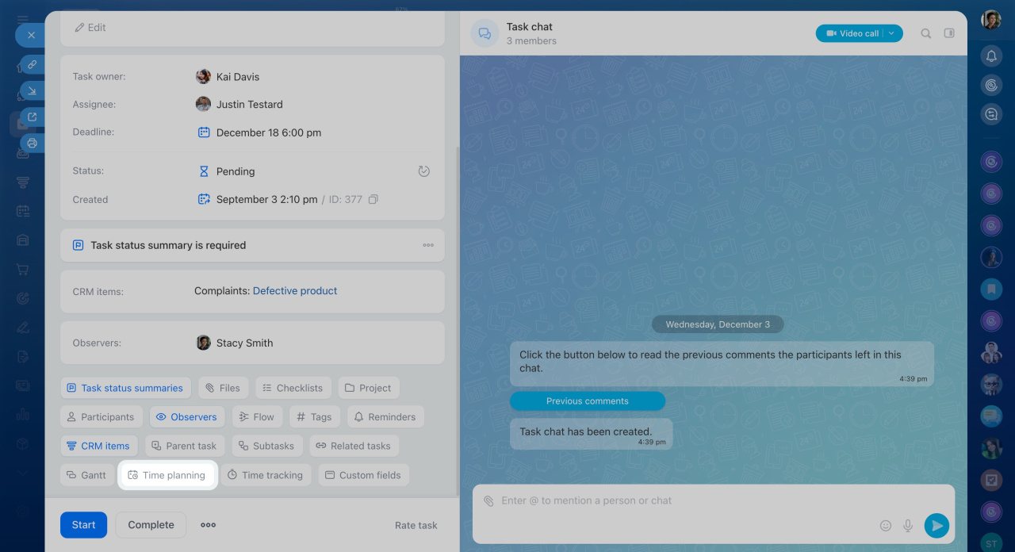Click the chat message input field
Screen dimensions: 1015x552
coord(682,501)
